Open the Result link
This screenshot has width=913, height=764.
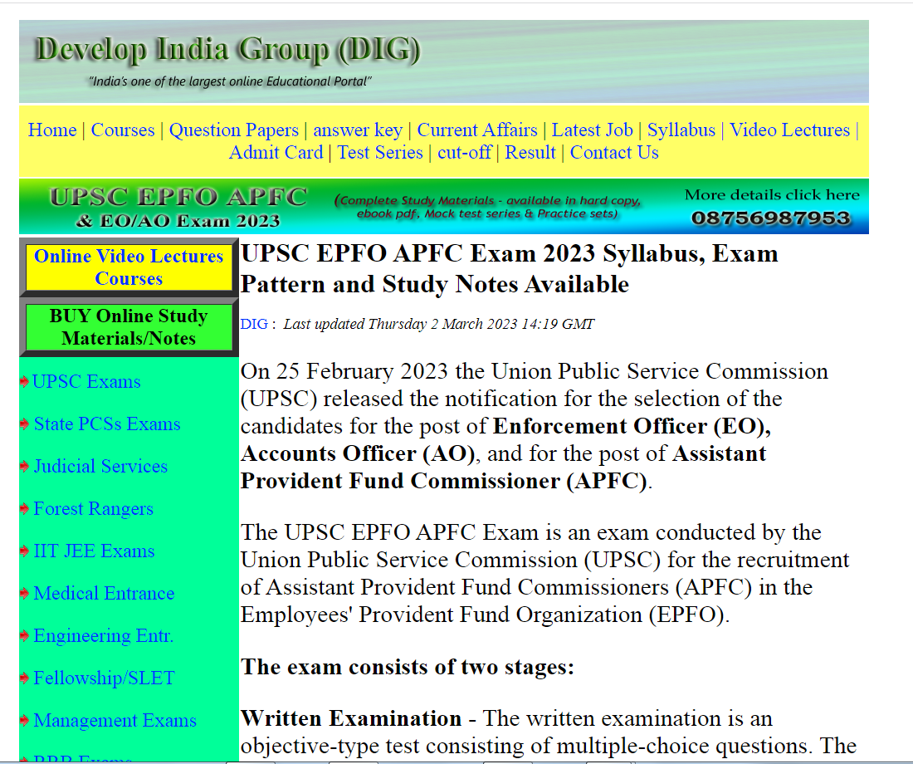tap(530, 153)
